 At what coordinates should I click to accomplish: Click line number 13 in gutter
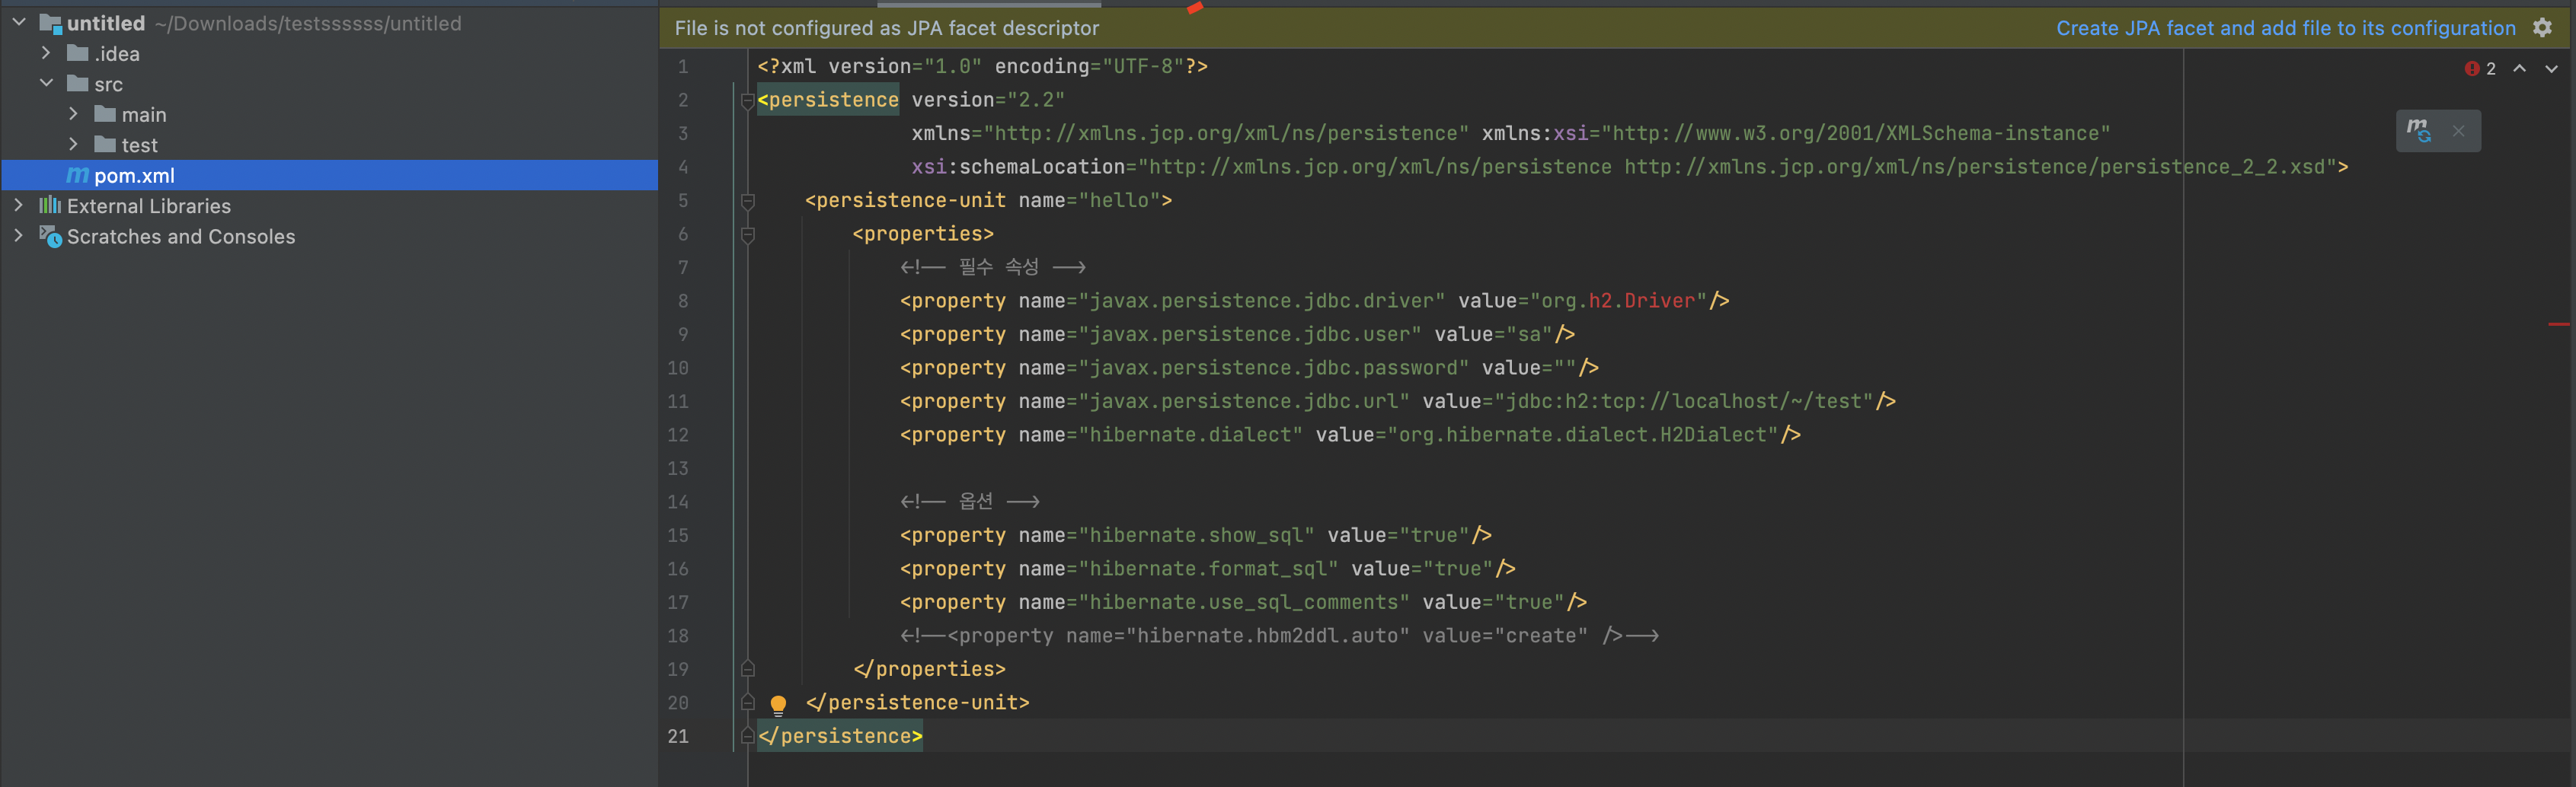pos(678,468)
